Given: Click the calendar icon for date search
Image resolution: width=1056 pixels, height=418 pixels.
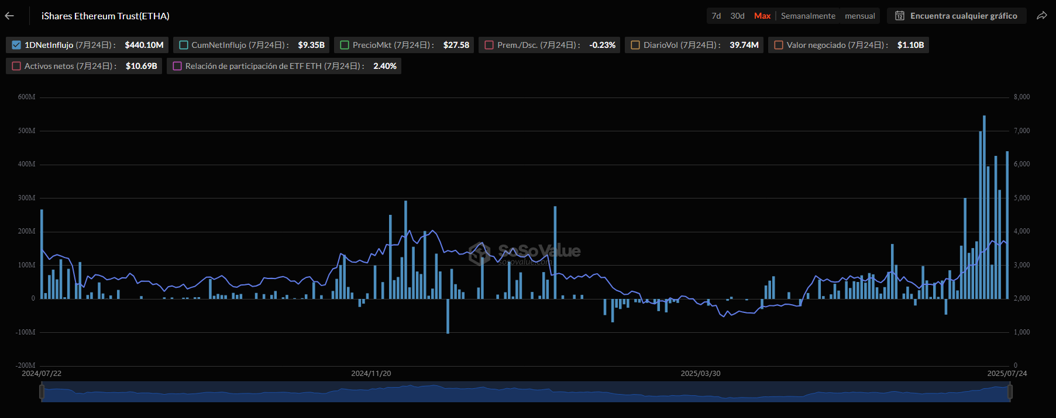Looking at the screenshot, I should [900, 16].
